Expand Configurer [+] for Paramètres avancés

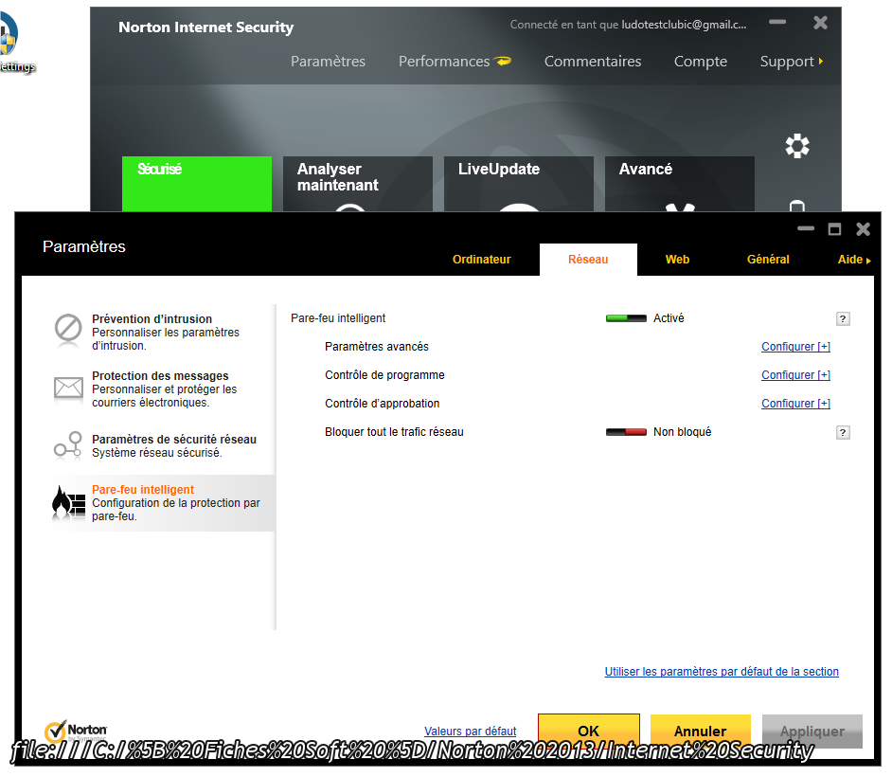[795, 347]
